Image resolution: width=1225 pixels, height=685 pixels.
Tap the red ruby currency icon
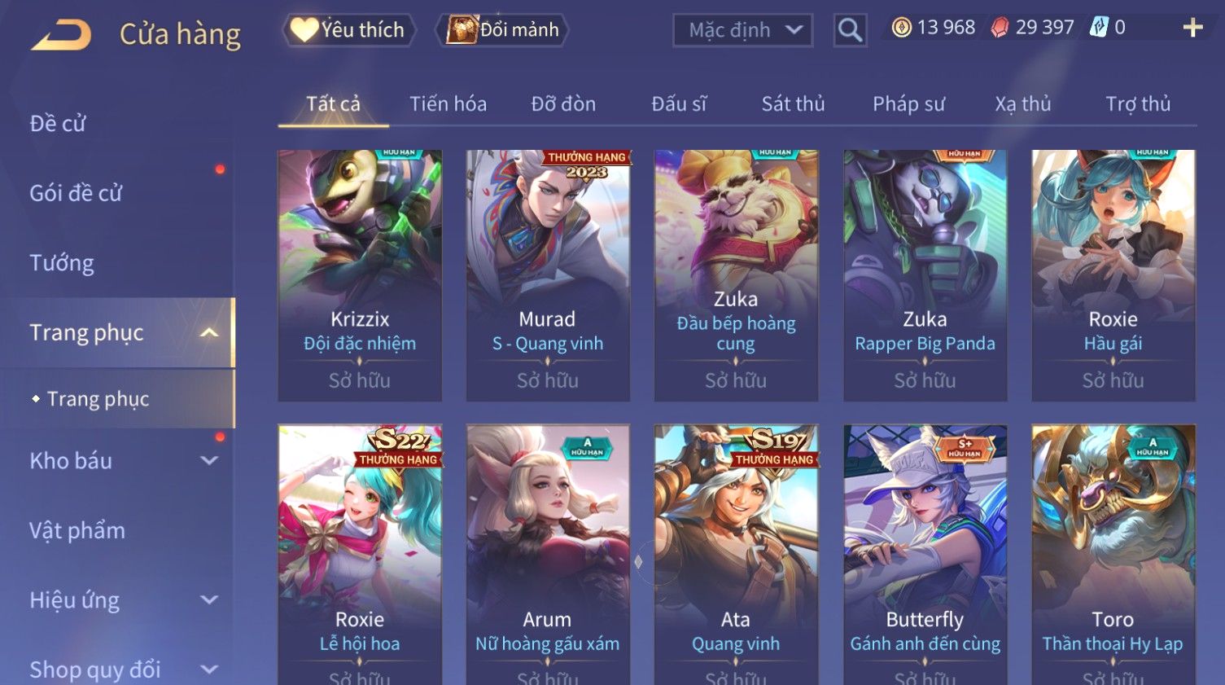point(1000,28)
